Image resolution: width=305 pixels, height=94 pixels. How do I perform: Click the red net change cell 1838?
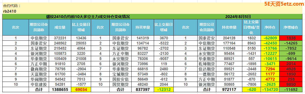pyautogui.click(x=291, y=38)
